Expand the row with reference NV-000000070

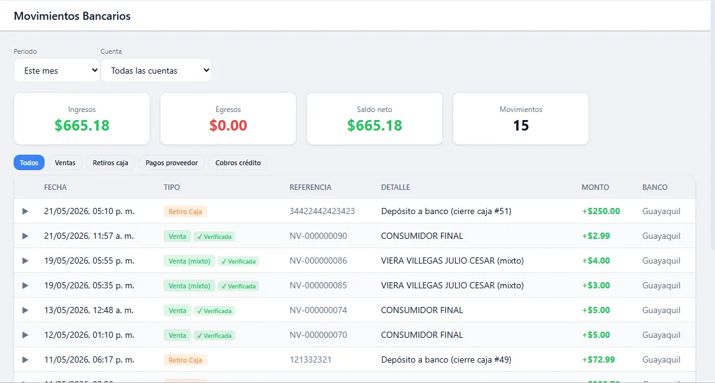[x=25, y=335]
